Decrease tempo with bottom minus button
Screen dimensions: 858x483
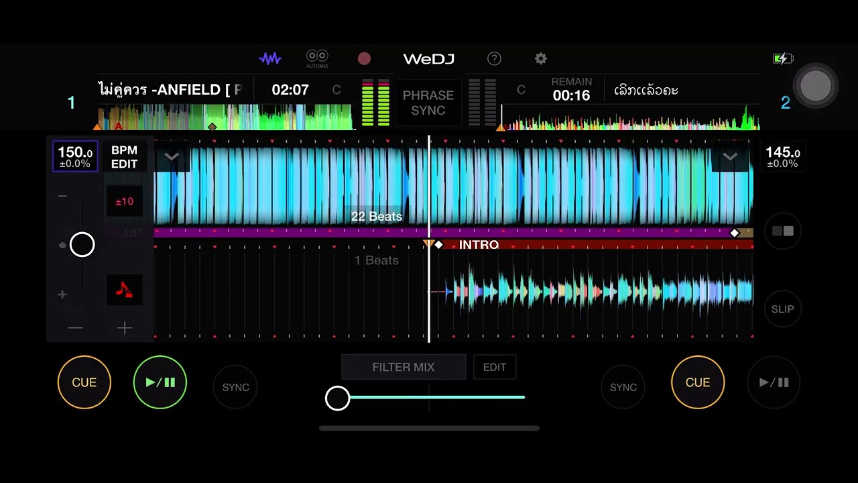pyautogui.click(x=75, y=328)
